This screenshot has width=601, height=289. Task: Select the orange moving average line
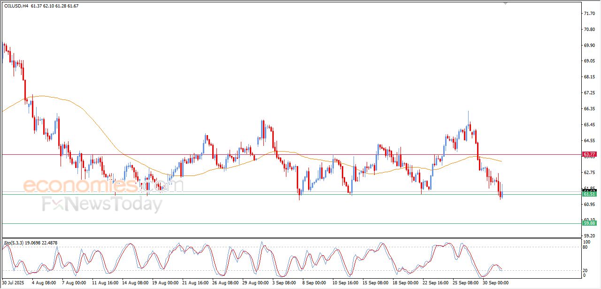[x=70, y=101]
